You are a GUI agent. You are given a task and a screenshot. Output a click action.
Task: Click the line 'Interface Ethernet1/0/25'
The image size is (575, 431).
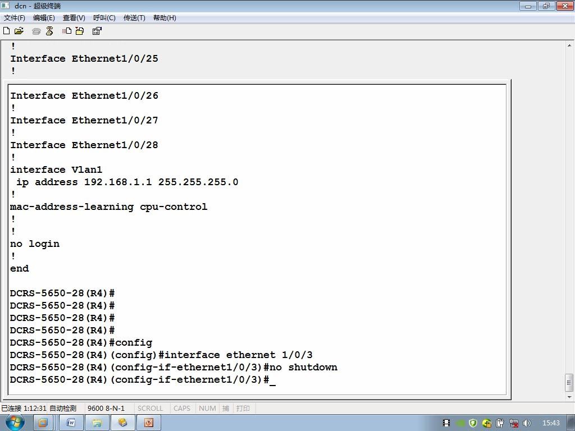pos(84,58)
